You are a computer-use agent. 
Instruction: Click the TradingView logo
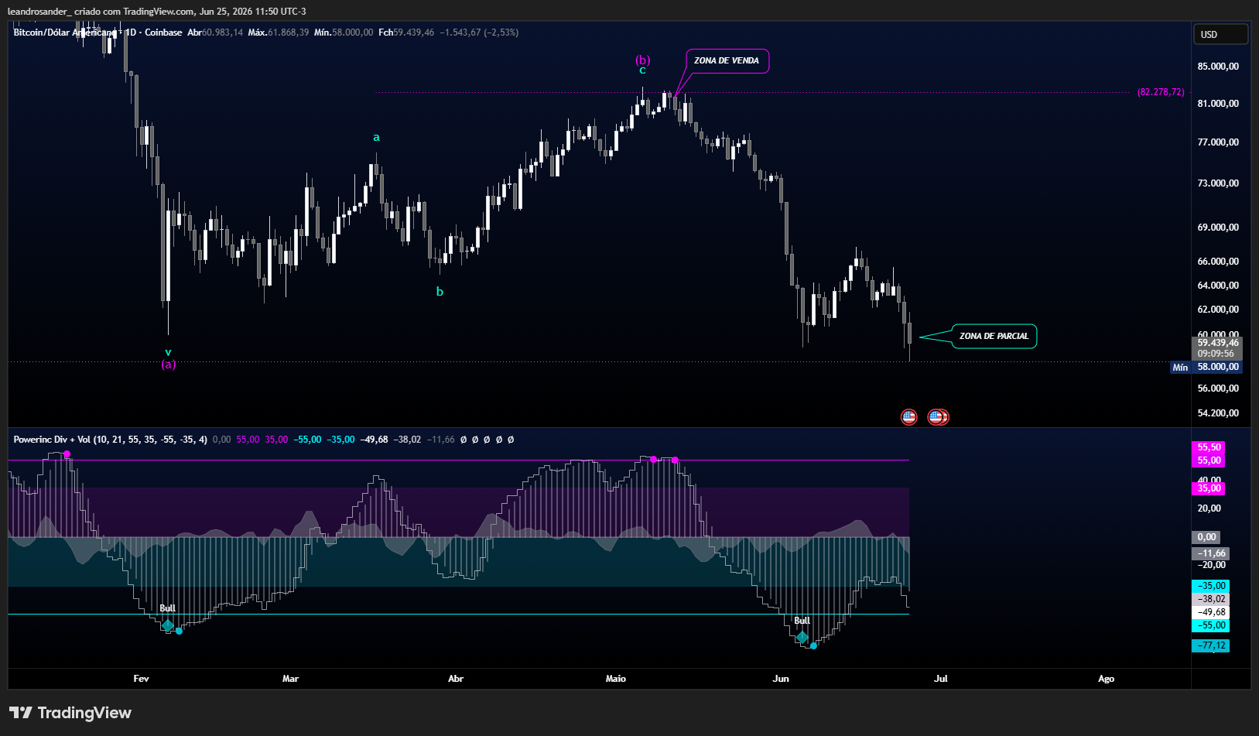70,713
